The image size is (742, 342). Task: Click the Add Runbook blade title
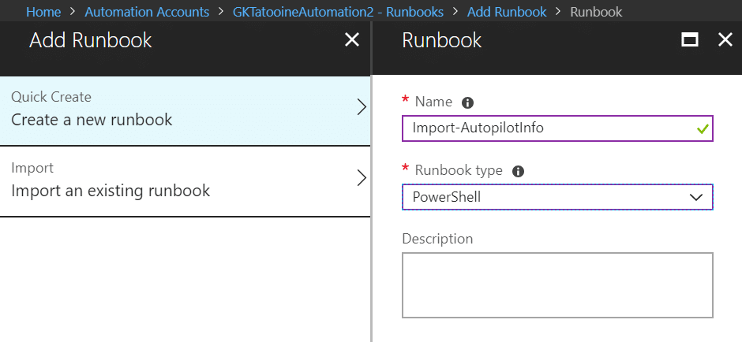point(91,40)
